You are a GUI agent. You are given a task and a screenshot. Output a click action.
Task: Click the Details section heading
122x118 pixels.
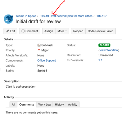(x=8, y=39)
